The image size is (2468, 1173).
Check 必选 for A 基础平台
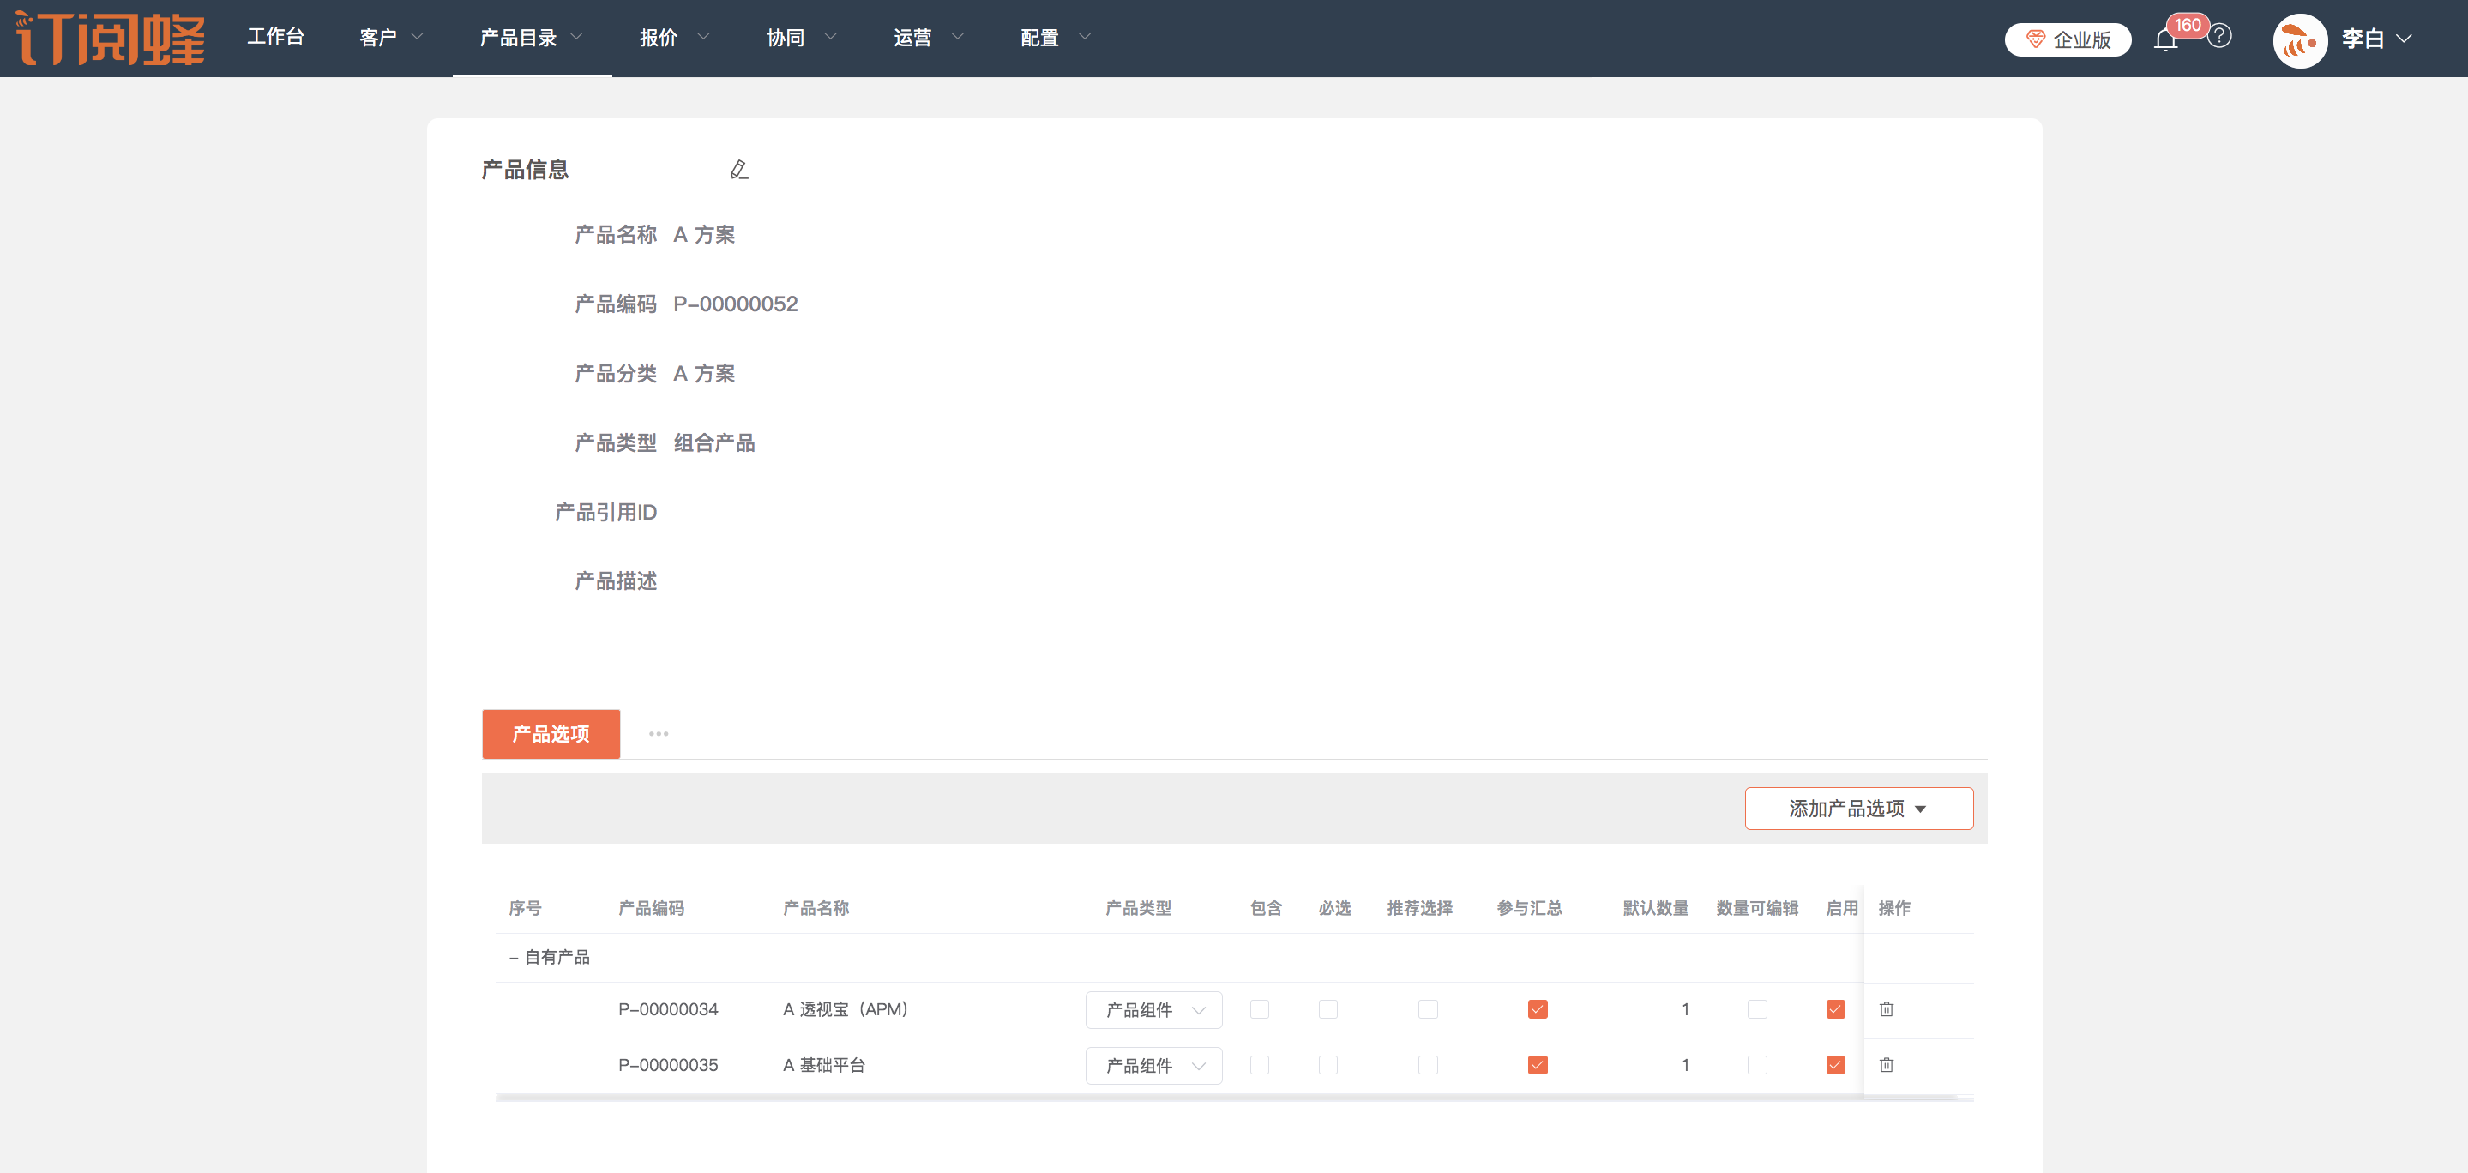[1327, 1065]
